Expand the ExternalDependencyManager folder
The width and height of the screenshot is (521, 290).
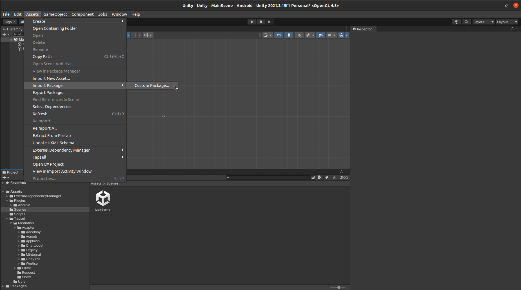(x=7, y=196)
